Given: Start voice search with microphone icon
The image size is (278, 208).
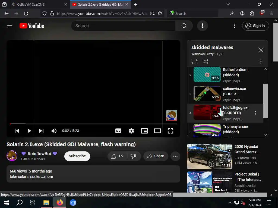Looking at the screenshot, I should (203, 26).
